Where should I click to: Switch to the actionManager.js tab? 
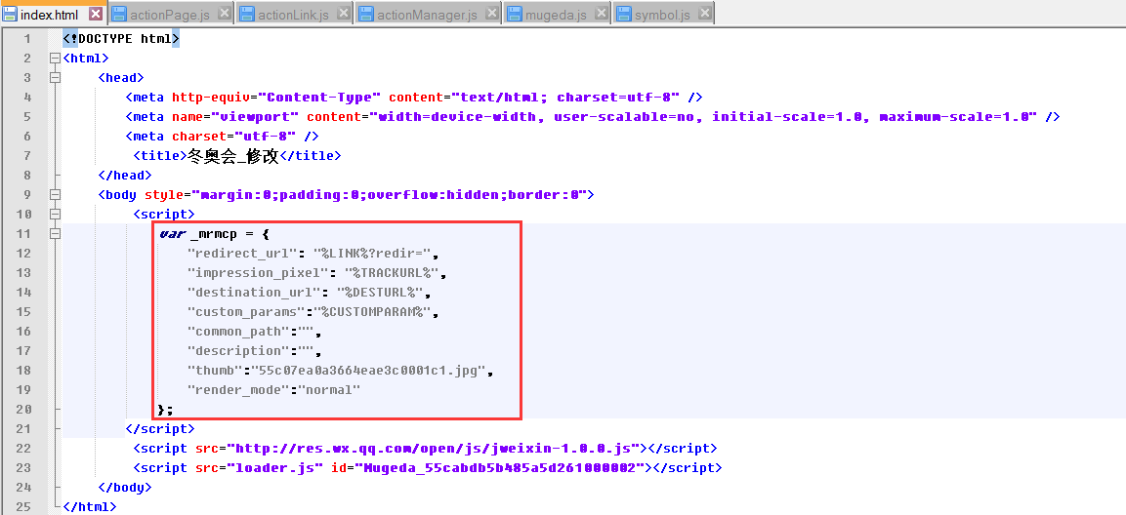(x=426, y=15)
